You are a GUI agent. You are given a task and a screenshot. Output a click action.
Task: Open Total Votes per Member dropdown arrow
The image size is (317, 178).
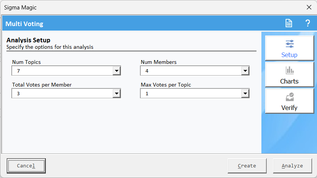coord(117,93)
